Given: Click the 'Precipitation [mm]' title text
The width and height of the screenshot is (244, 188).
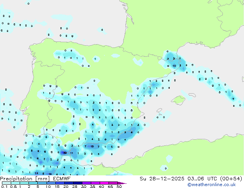Looking at the screenshot, I should pos(25,179).
